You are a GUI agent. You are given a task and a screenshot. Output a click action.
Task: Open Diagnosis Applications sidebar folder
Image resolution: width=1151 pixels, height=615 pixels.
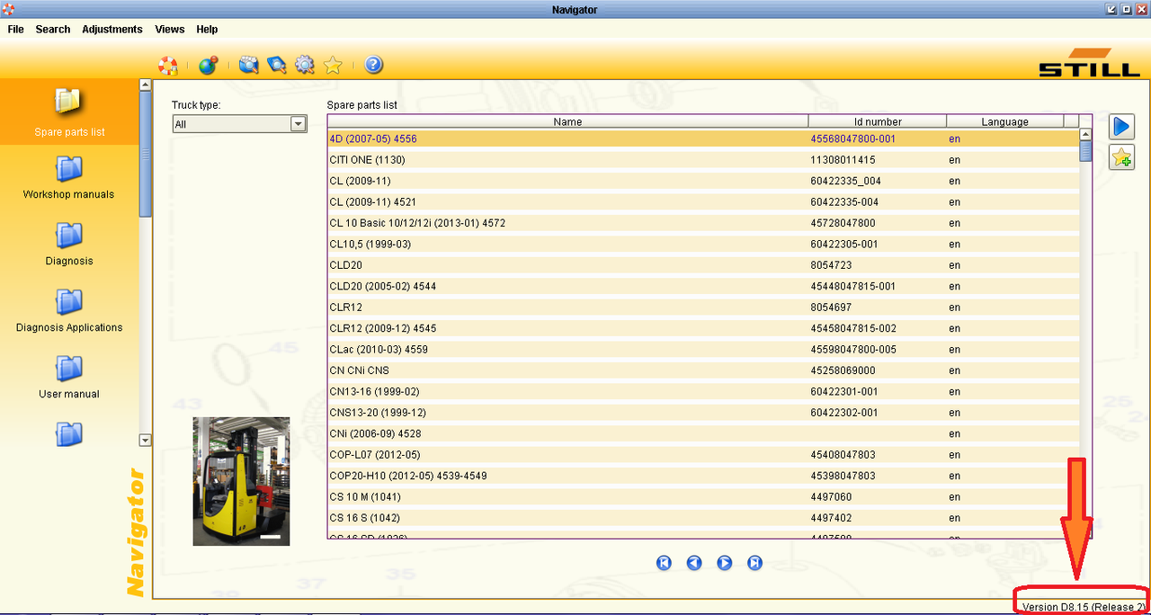click(69, 310)
